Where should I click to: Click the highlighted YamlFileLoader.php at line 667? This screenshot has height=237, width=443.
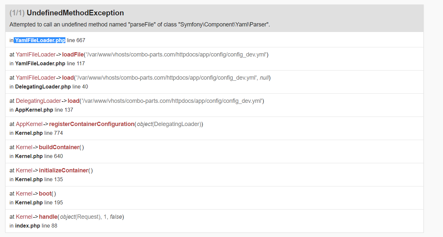tap(40, 40)
